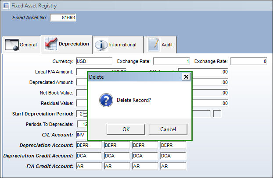Click the right-side .00 field on Net Book Value row
Viewport: 273px width, 178px height.
pos(210,93)
